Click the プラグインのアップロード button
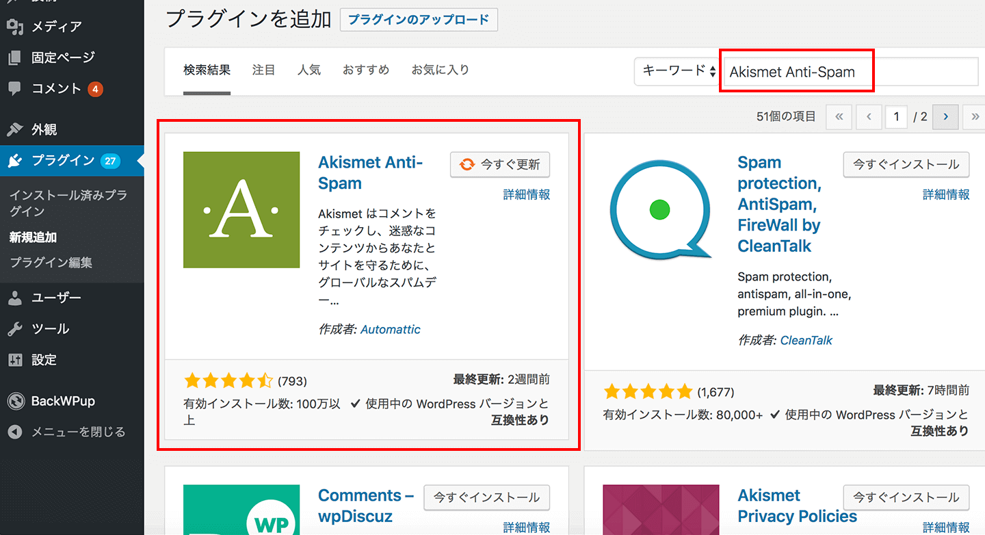 (419, 20)
